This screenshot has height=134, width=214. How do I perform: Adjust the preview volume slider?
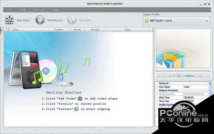click(188, 76)
